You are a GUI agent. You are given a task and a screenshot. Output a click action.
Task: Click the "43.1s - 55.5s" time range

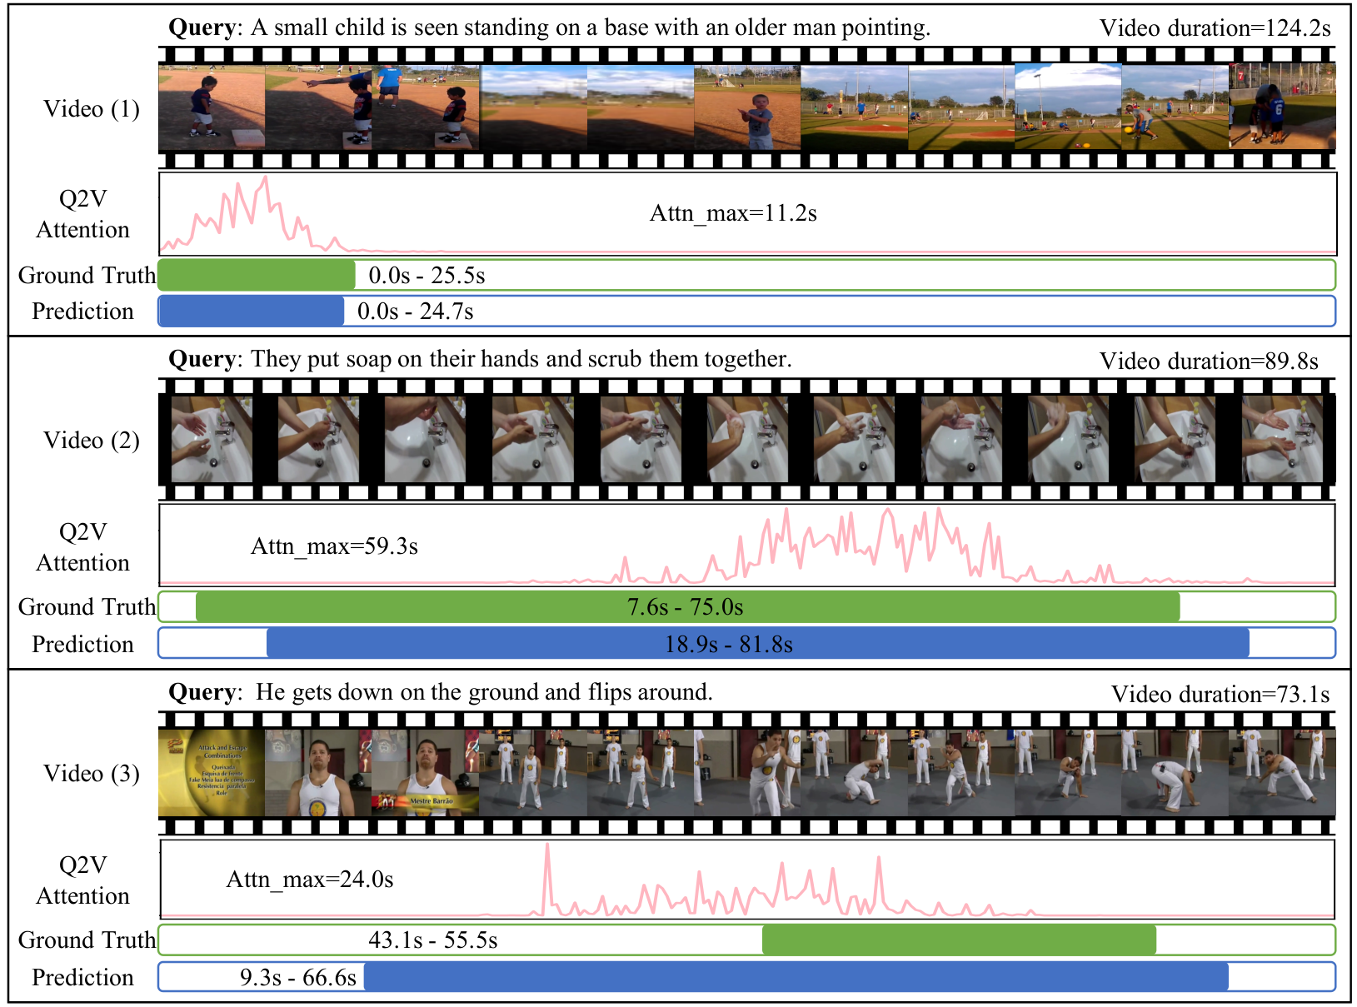click(x=433, y=940)
